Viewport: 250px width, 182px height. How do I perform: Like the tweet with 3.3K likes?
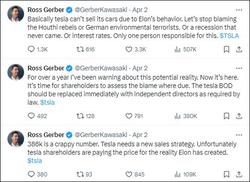[x=136, y=49]
